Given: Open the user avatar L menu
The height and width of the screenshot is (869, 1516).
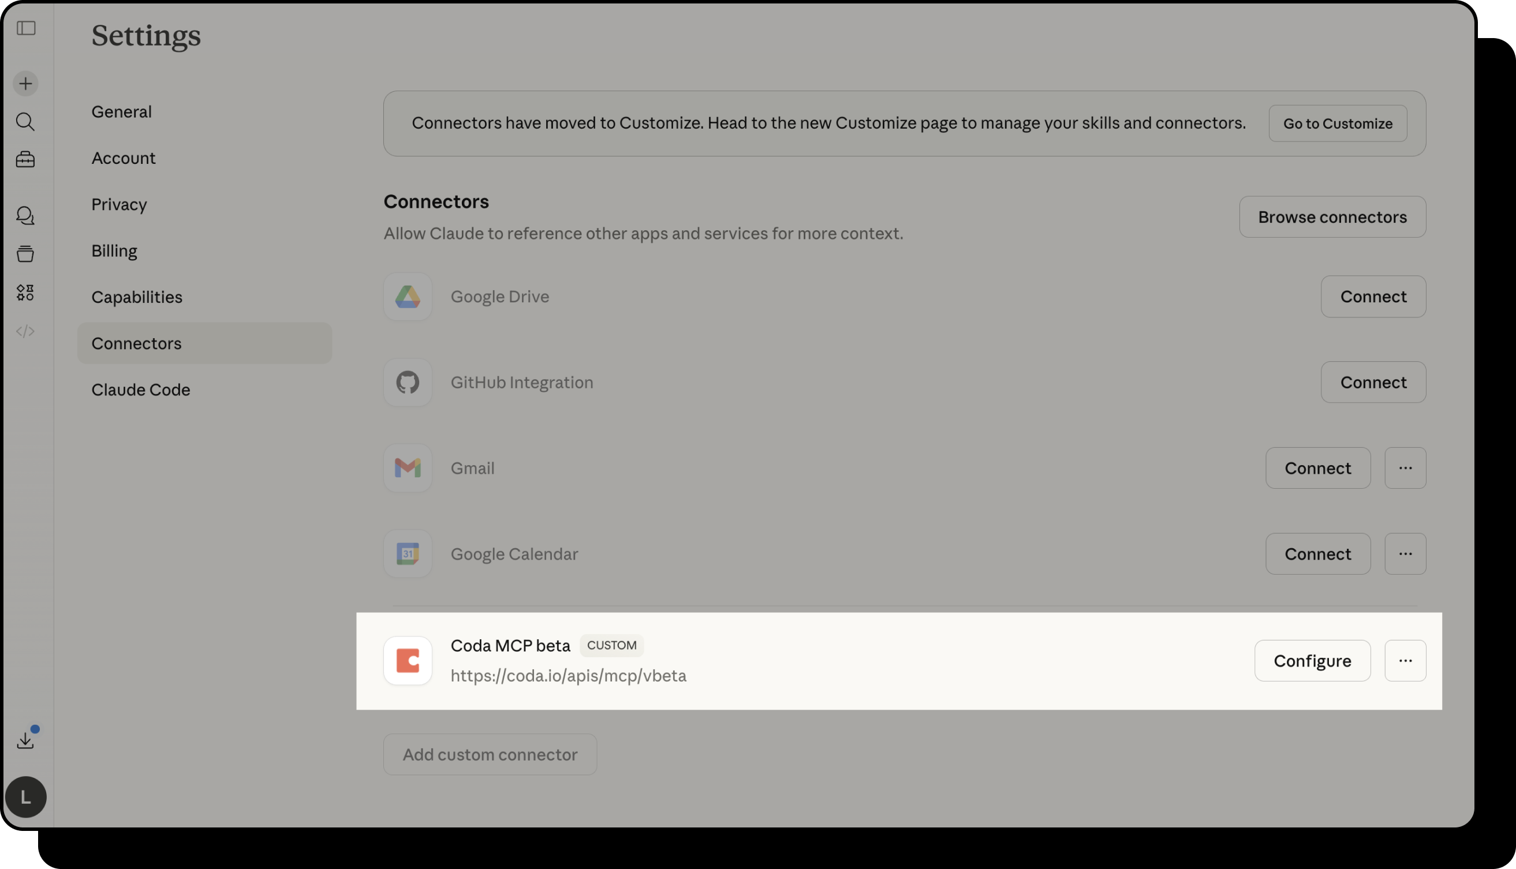Looking at the screenshot, I should (25, 797).
